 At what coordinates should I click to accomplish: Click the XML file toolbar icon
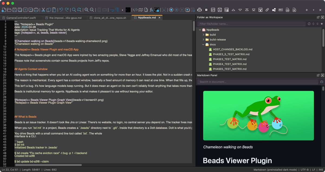point(294,10)
